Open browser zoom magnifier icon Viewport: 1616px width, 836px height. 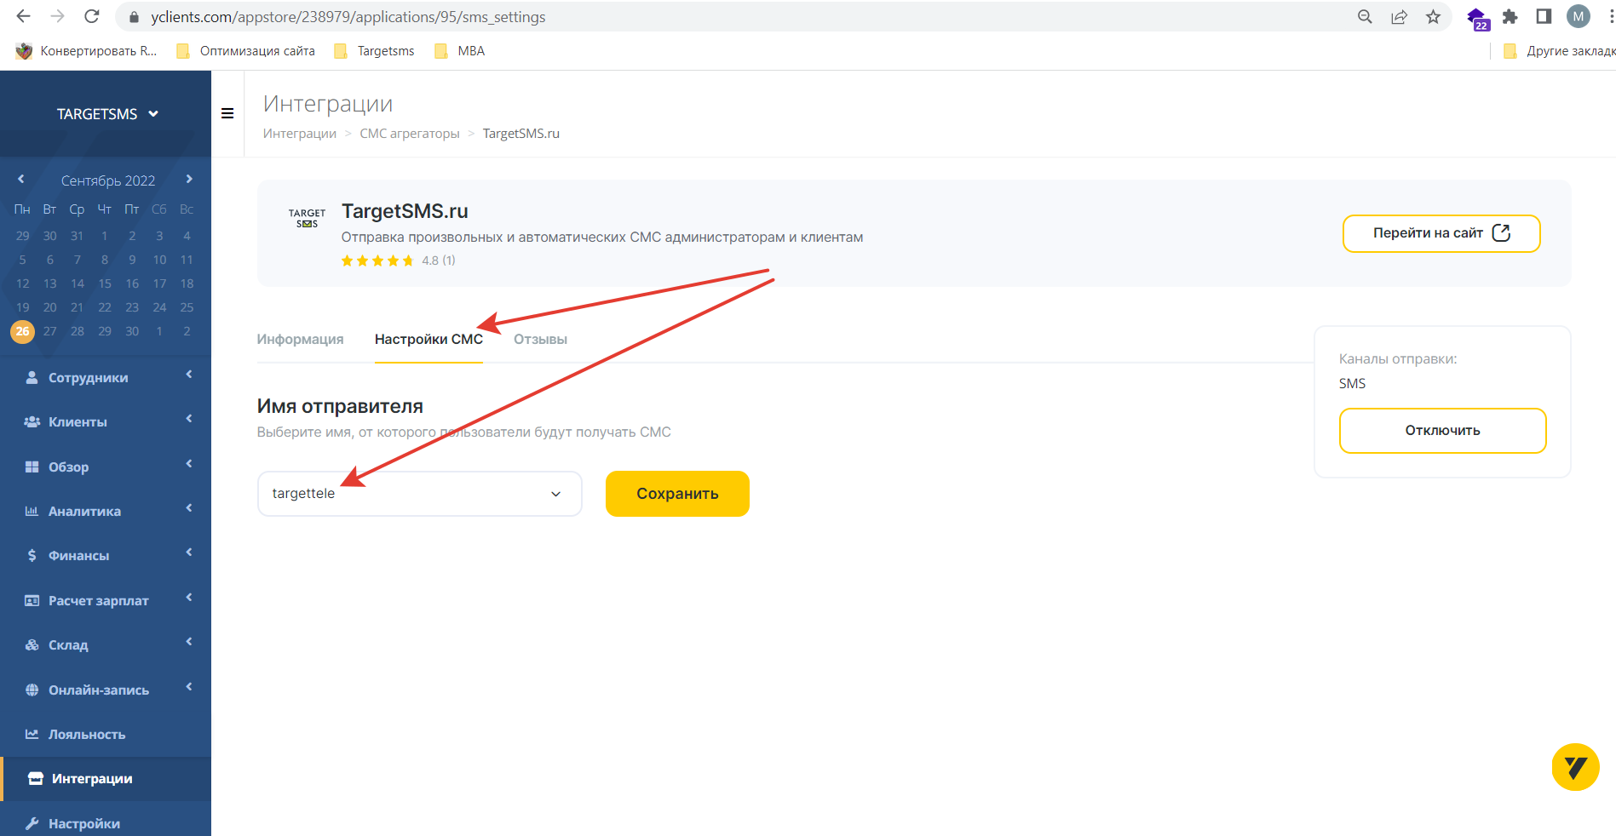1365,16
